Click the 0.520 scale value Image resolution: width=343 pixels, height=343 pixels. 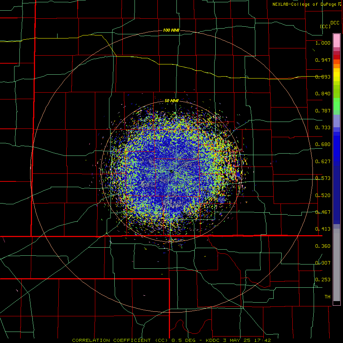pos(323,196)
